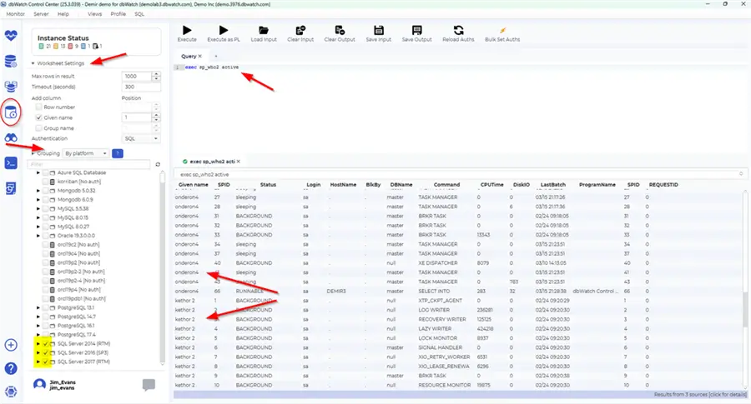751x404 pixels.
Task: Sort by the Status column header
Action: [x=268, y=185]
